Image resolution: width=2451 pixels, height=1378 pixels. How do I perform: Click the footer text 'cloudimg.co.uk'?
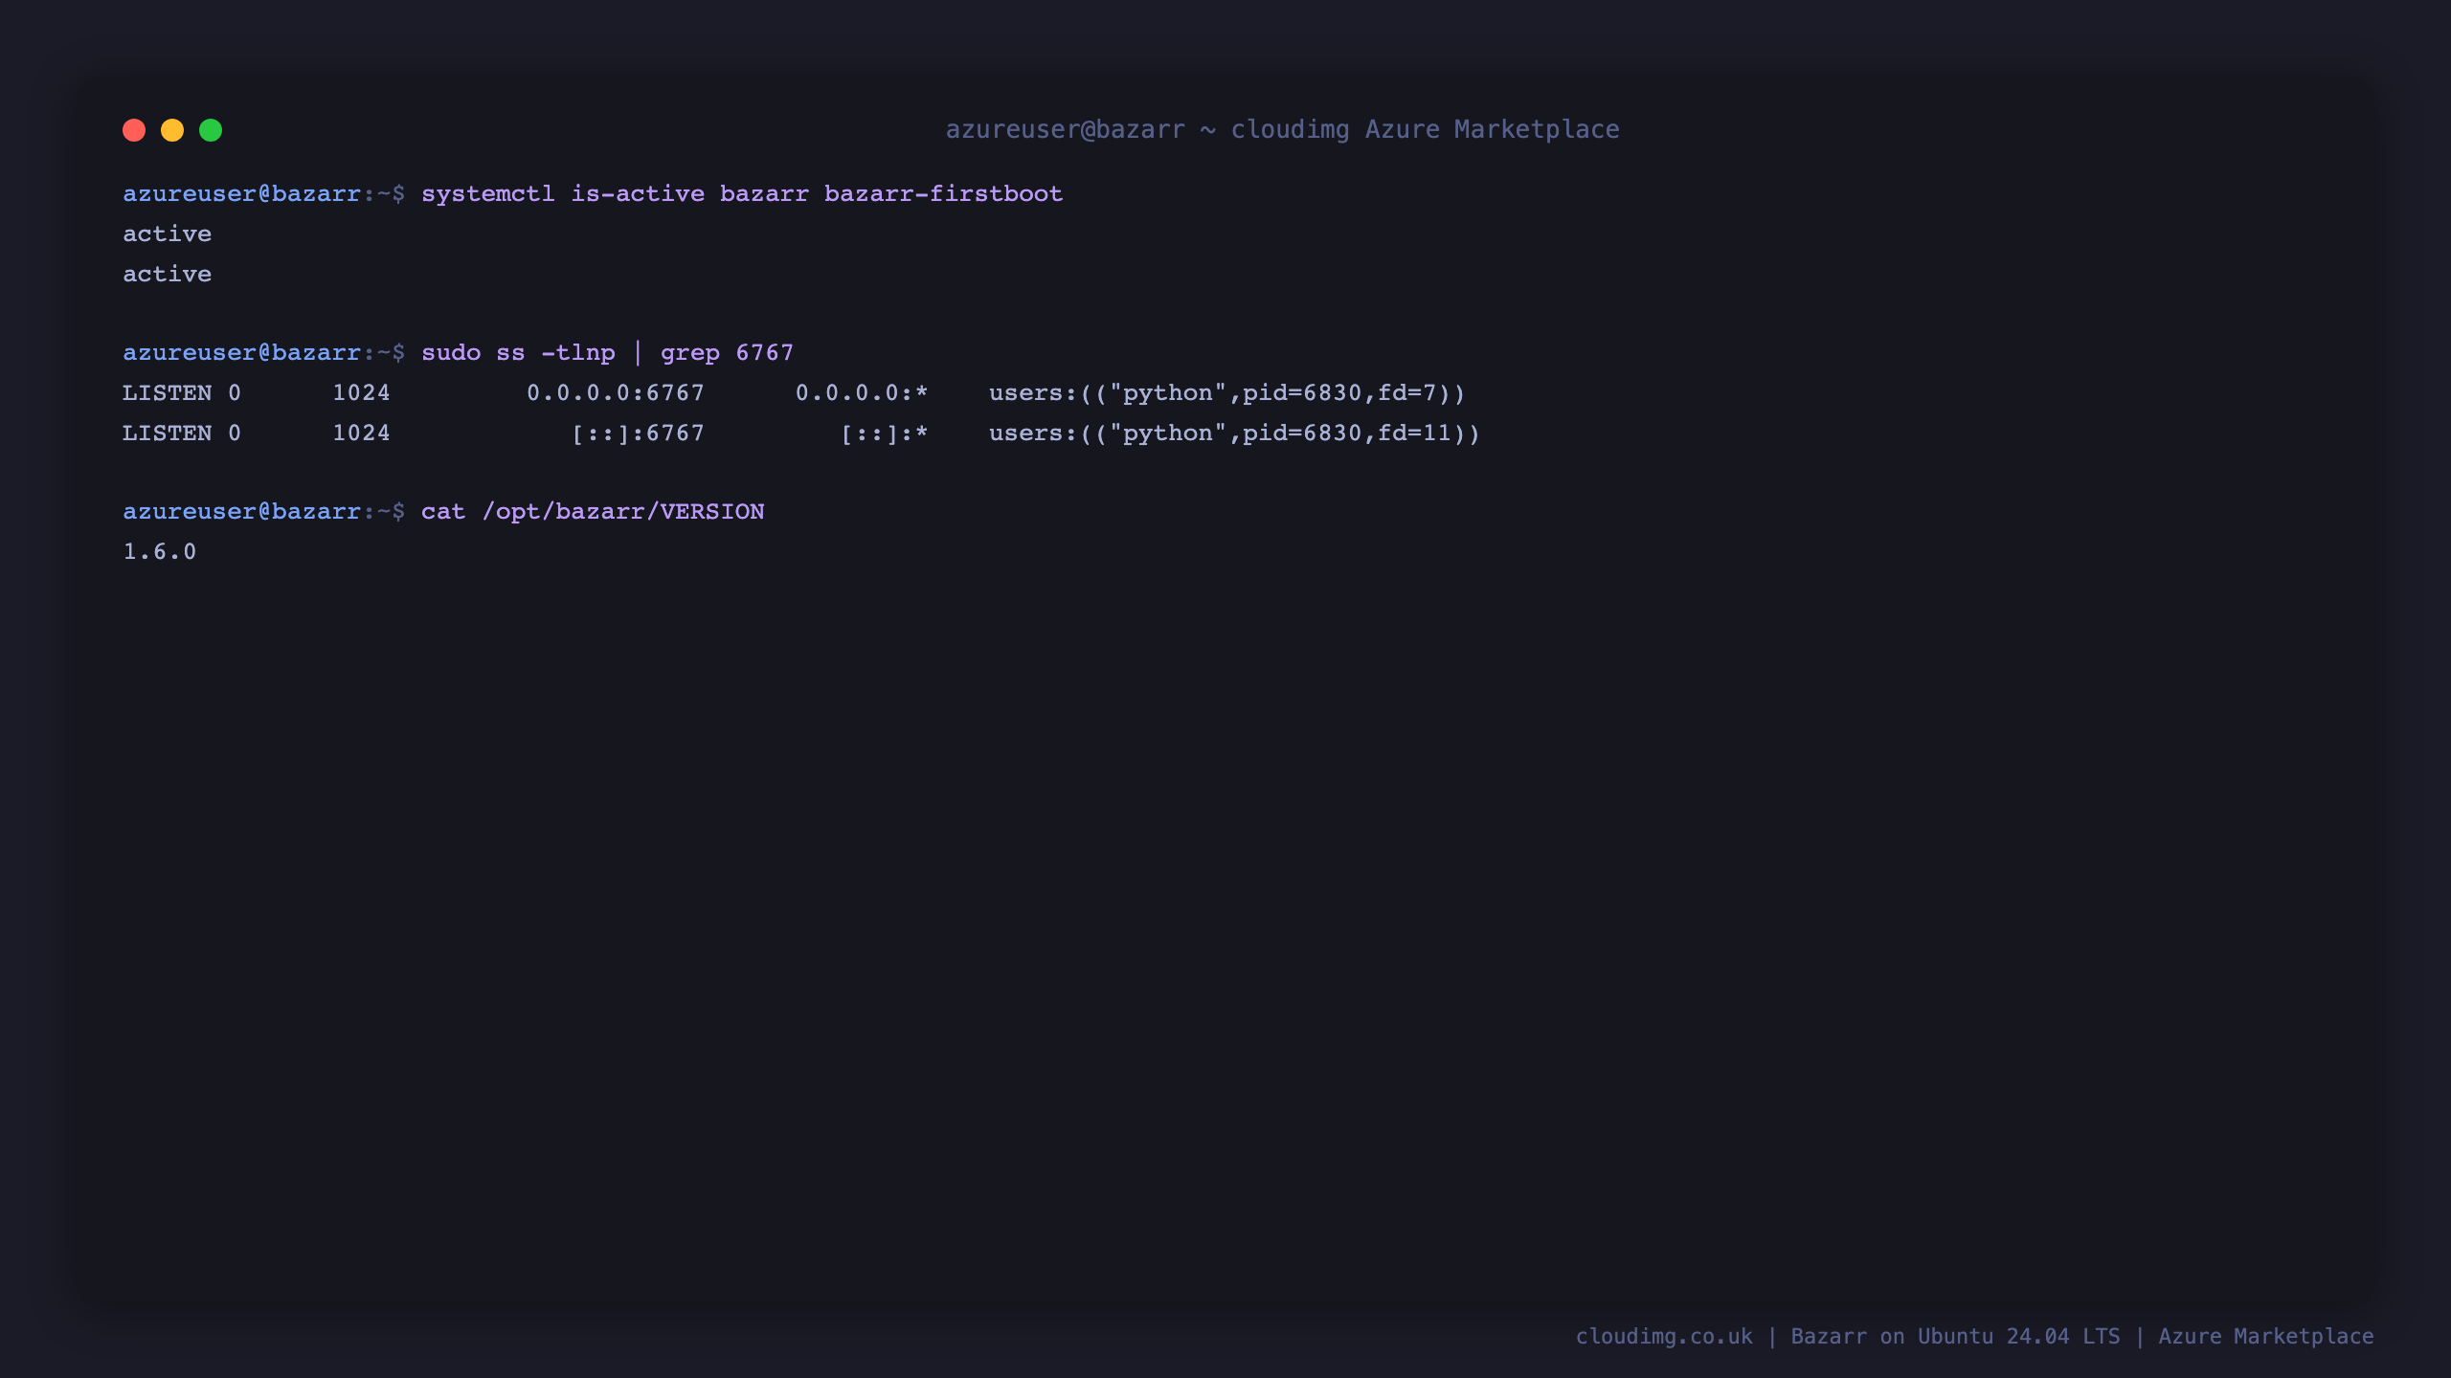1664,1337
